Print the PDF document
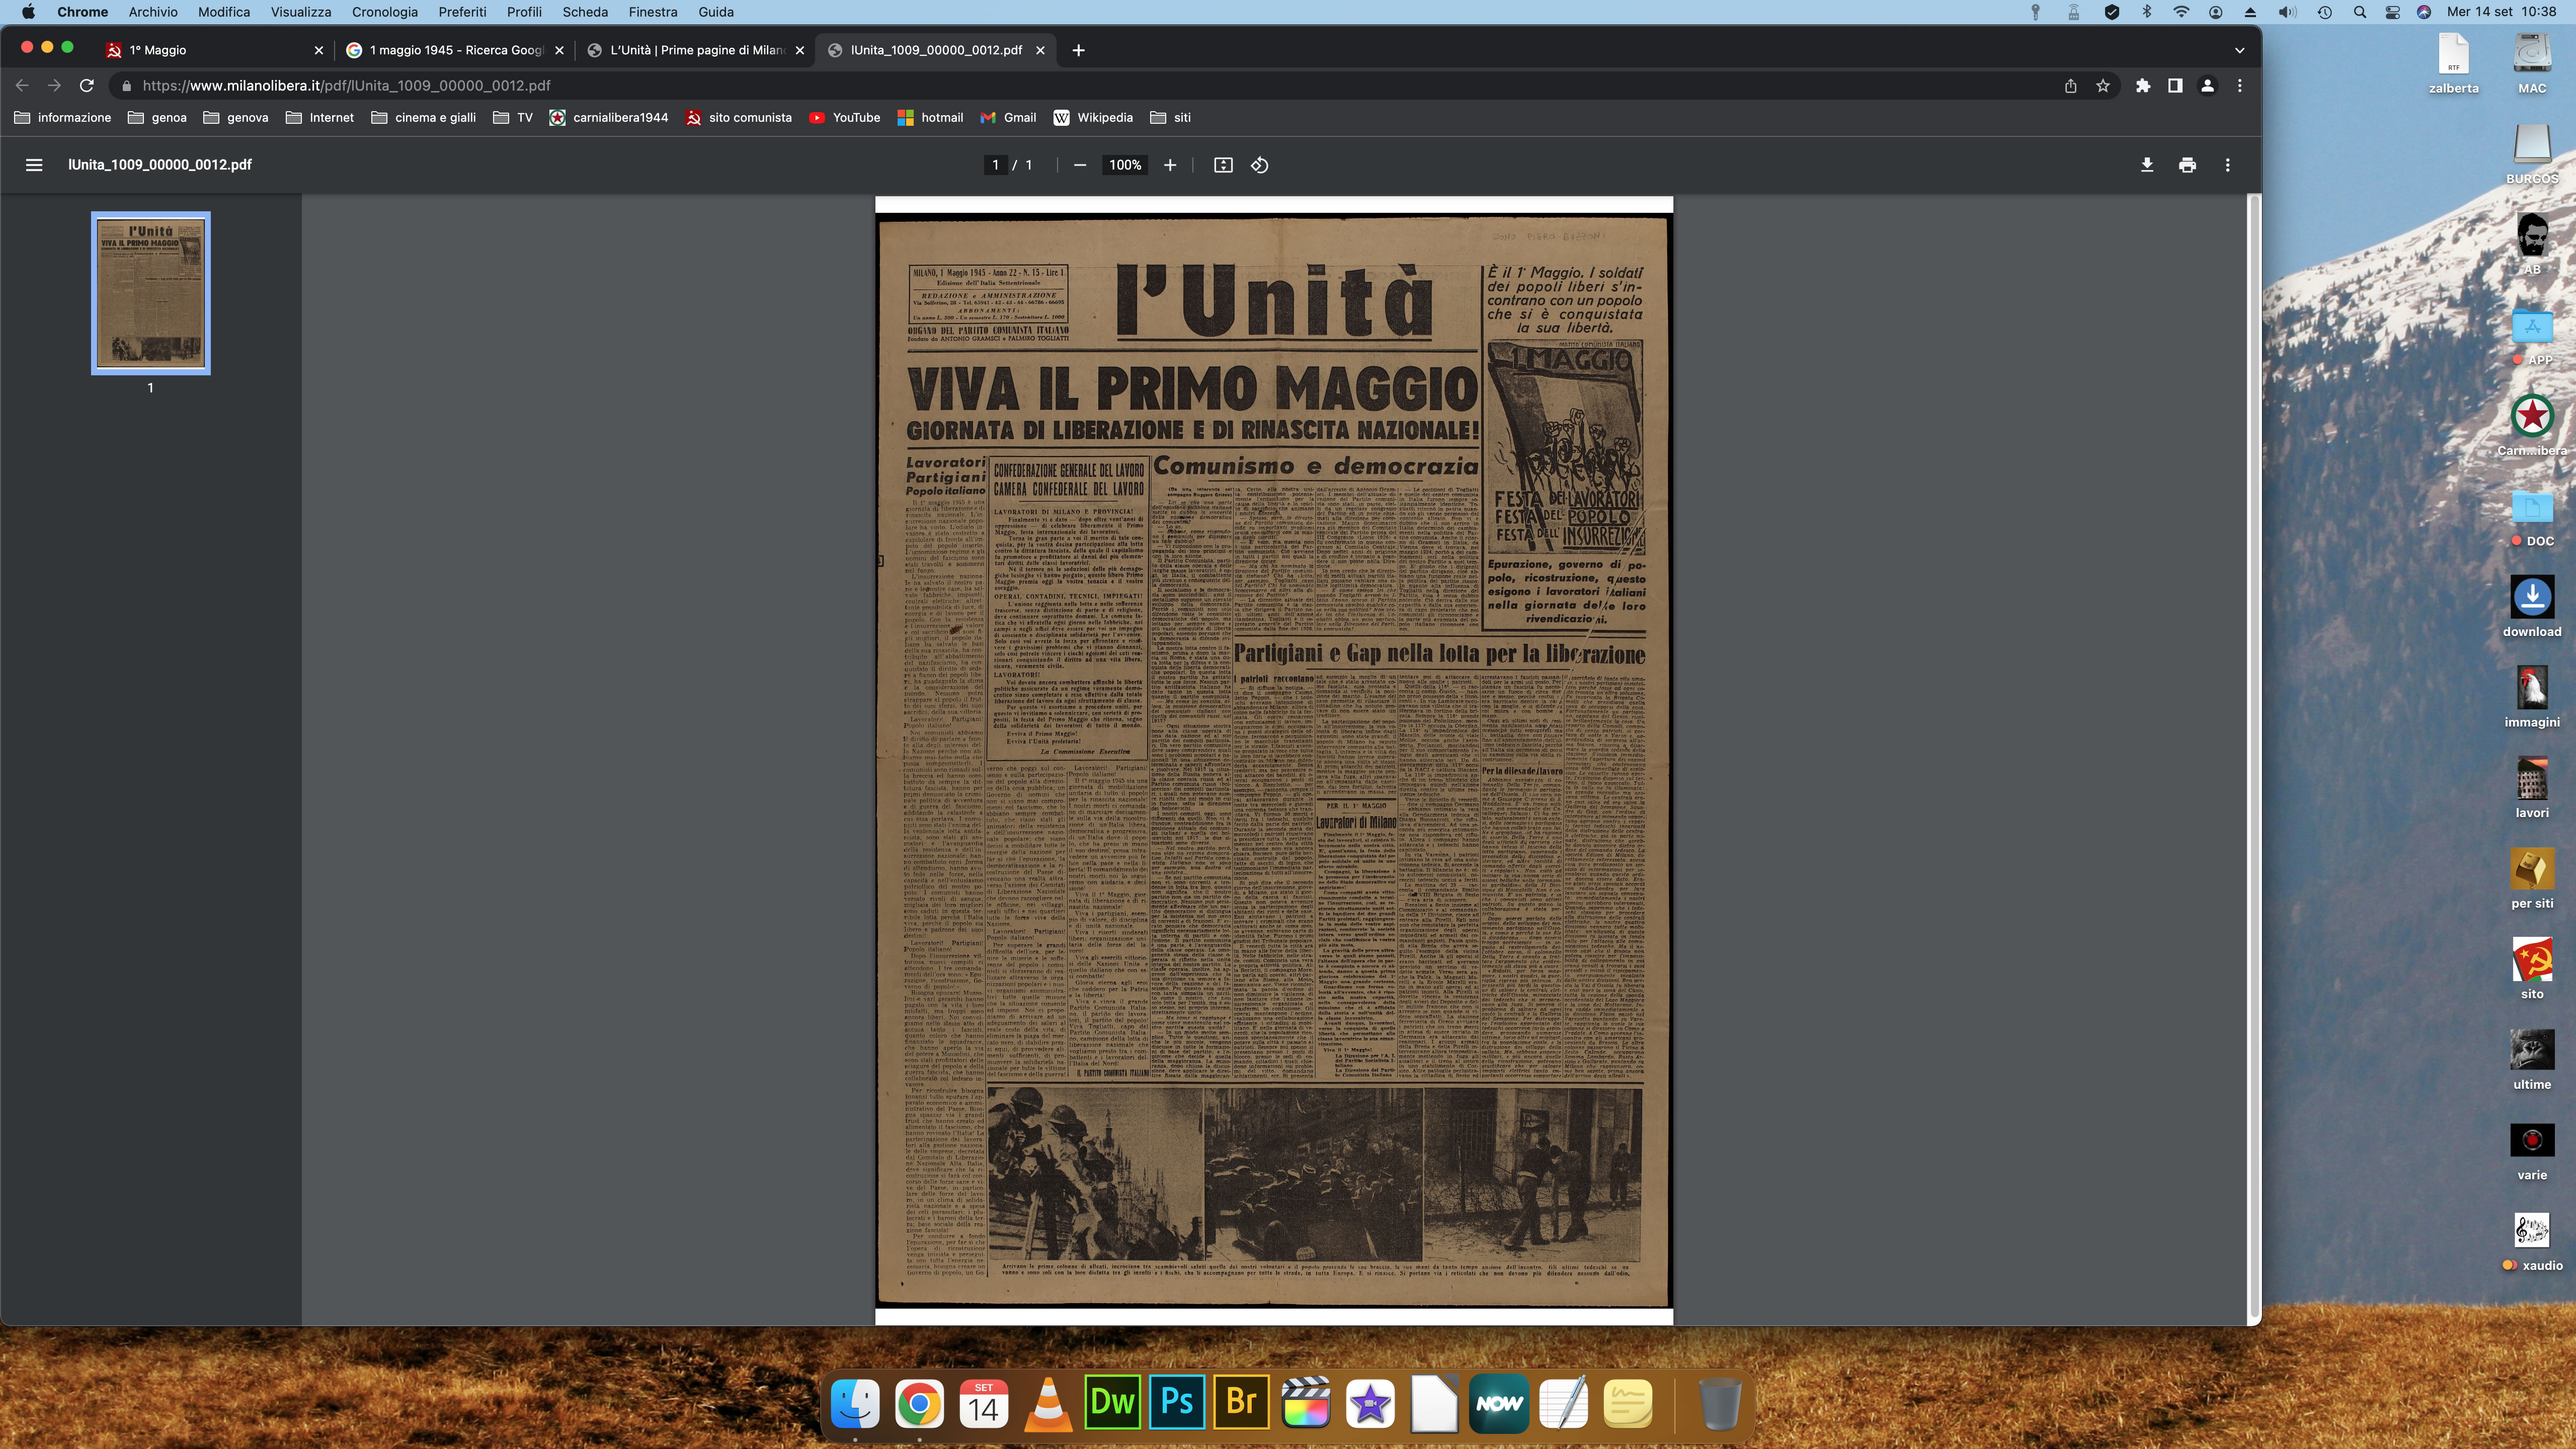 coord(2187,165)
